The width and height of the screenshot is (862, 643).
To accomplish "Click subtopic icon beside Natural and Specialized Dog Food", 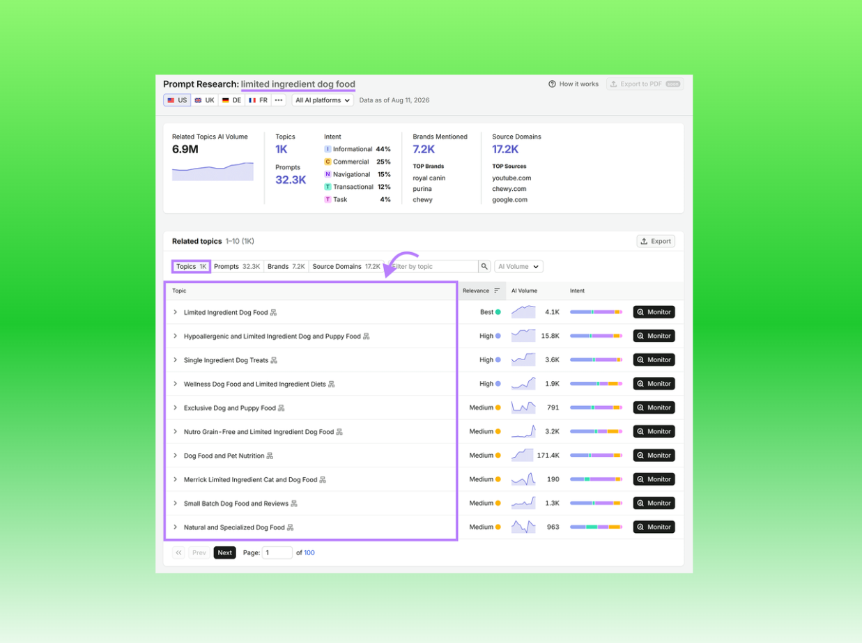I will [x=291, y=527].
